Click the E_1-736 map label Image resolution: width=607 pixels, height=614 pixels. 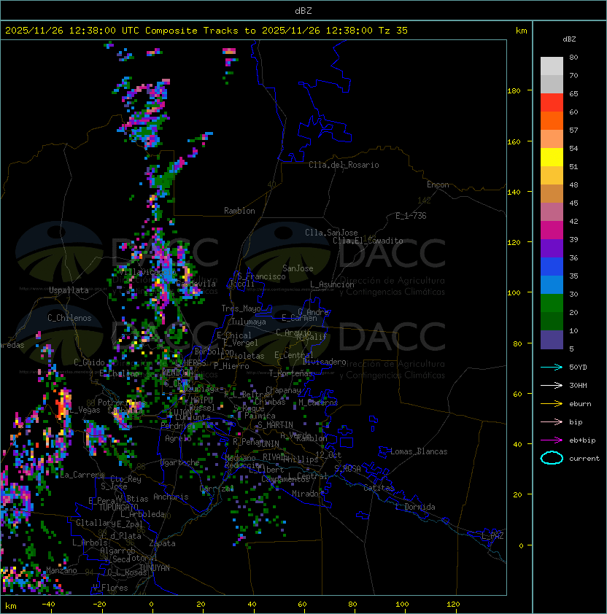coord(411,216)
